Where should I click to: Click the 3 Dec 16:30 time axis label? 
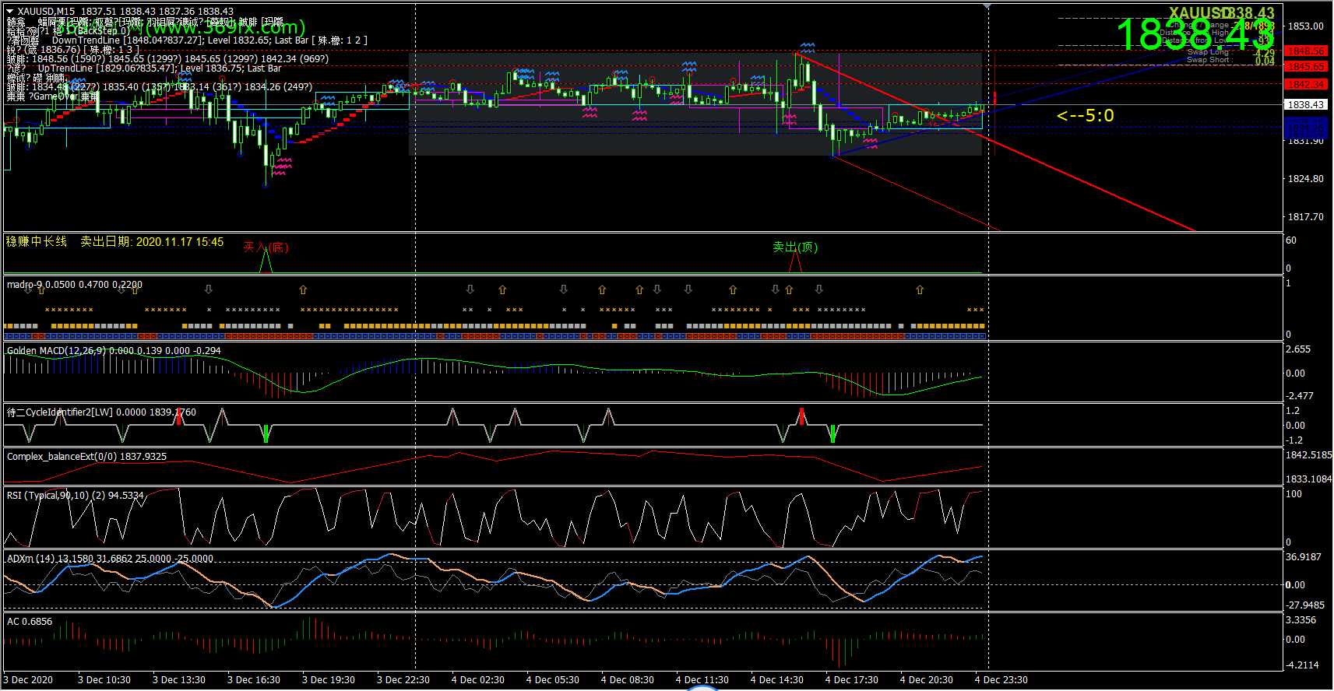(254, 680)
